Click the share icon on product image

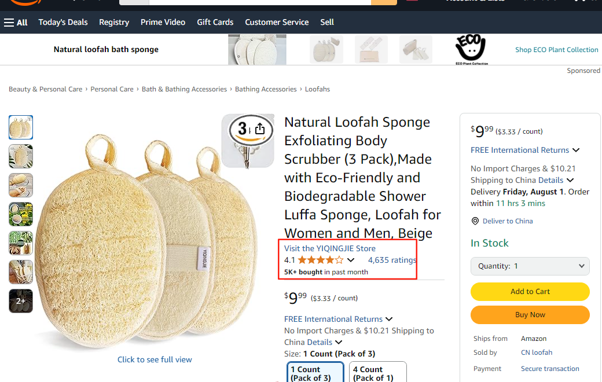coord(260,128)
